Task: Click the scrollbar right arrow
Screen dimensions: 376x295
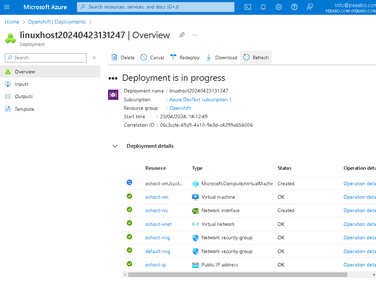Action: click(x=374, y=275)
